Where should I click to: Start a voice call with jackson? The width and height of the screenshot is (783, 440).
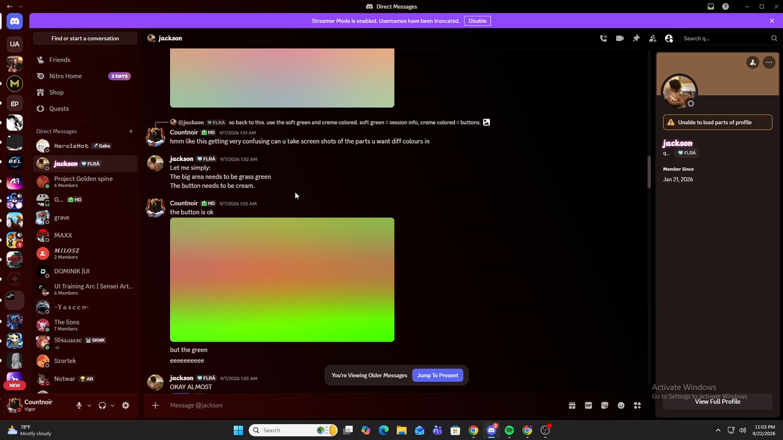click(603, 38)
